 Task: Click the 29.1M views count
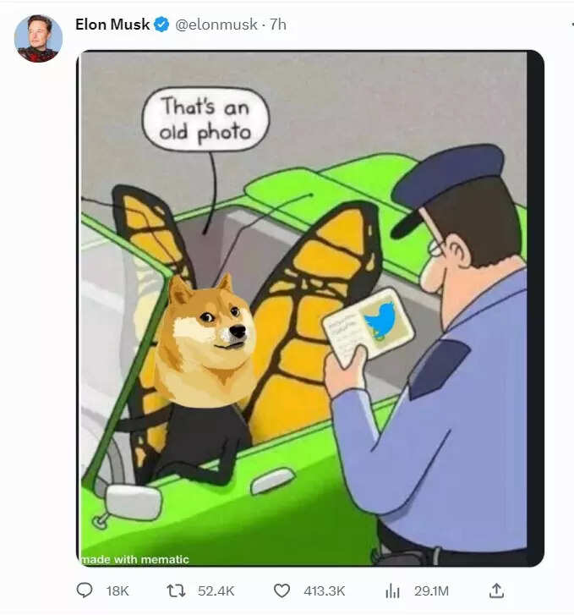(431, 590)
